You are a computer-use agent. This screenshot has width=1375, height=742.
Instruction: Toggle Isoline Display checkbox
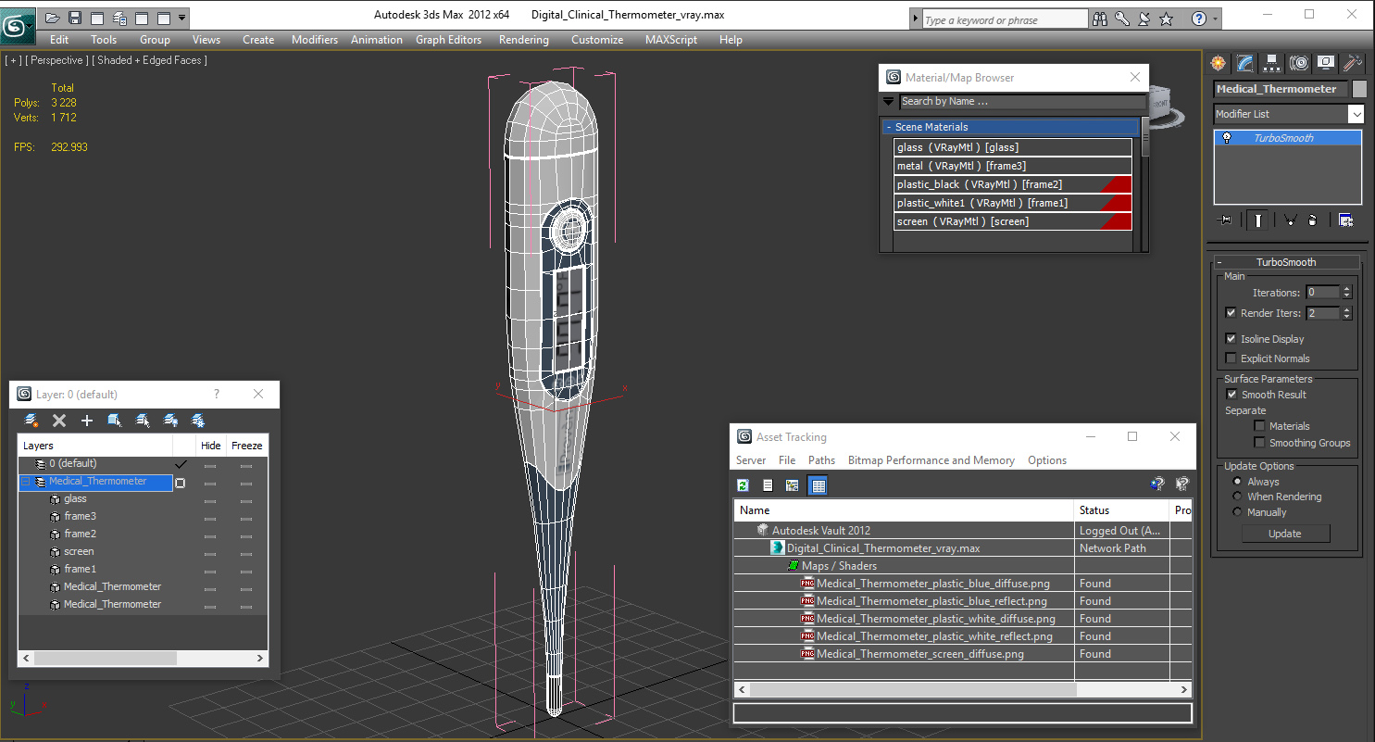(x=1231, y=339)
